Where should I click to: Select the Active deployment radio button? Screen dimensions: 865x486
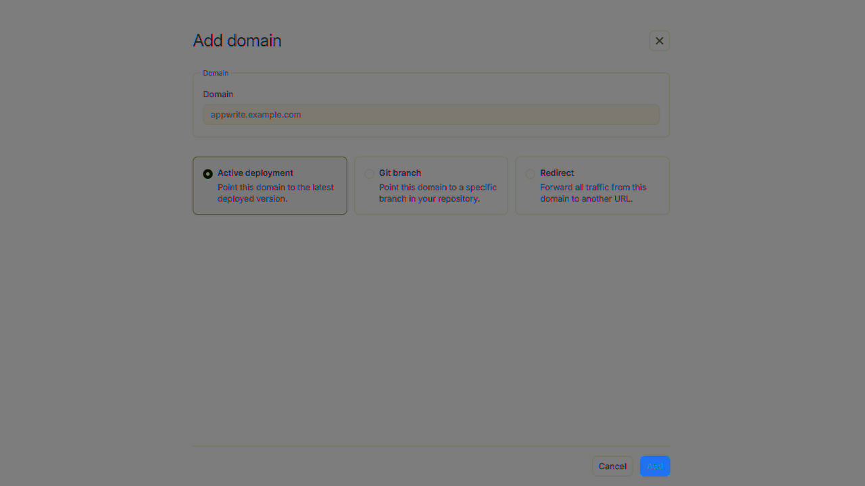pyautogui.click(x=207, y=173)
